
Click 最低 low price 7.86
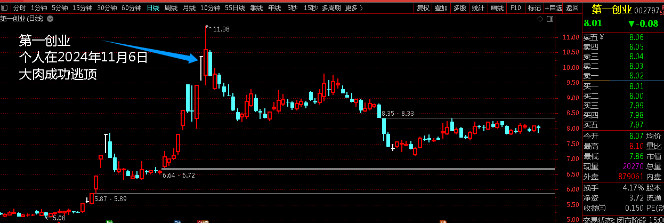636,156
